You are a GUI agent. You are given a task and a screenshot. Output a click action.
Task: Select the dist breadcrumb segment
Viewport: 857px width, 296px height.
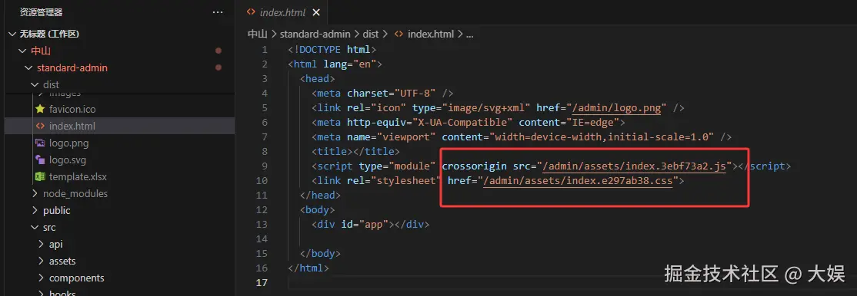[x=371, y=34]
